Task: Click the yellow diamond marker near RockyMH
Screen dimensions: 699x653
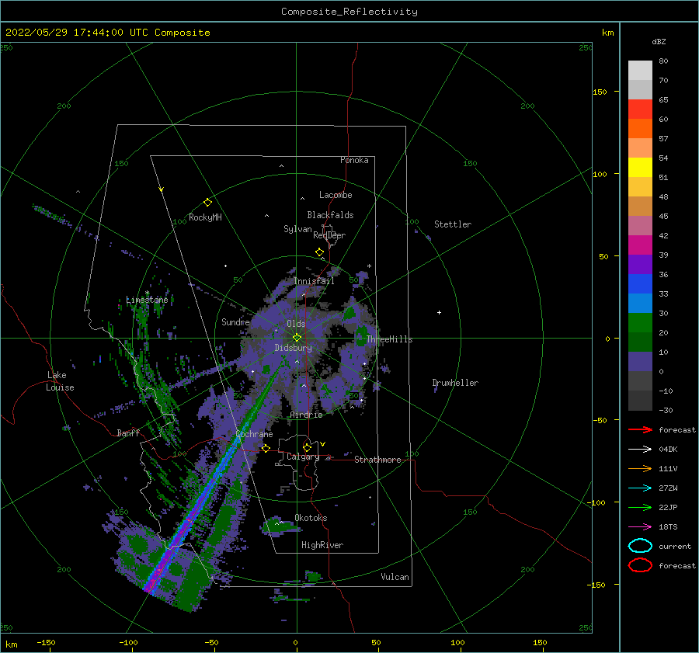Action: tap(207, 203)
